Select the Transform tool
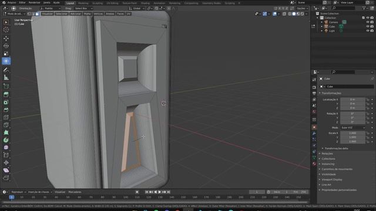The image size is (376, 211). (6, 61)
